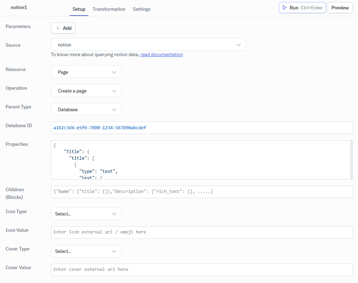Click the notion1 query name
Viewport: 358px width, 283px height.
pos(19,7)
